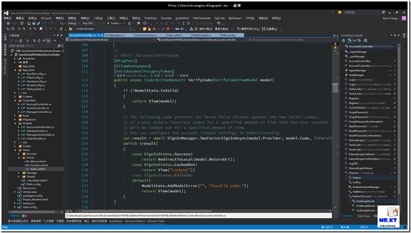This screenshot has width=411, height=233.
Task: Click Sync with Active Document in Solution Explorer
Action: 34,40
